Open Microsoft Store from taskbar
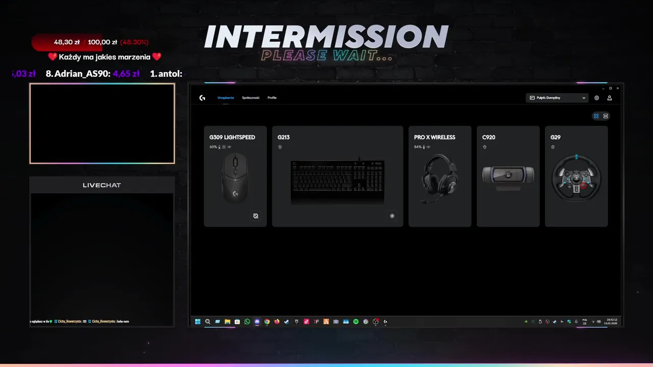Screen dimensions: 653x367 click(x=237, y=322)
